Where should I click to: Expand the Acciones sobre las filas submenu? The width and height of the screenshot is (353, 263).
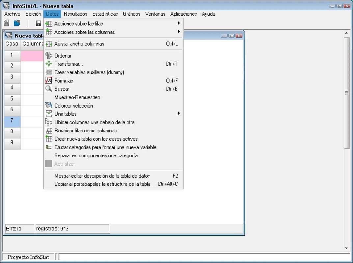[179, 23]
